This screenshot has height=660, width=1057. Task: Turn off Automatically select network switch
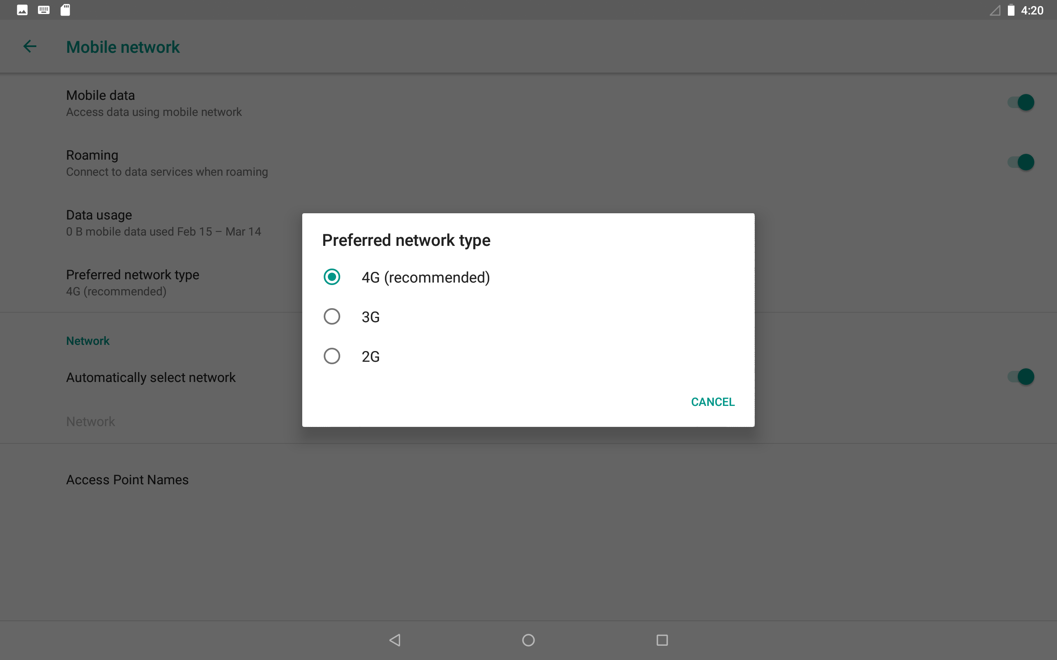point(1020,377)
